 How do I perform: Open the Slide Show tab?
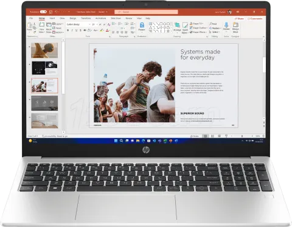coord(116,18)
